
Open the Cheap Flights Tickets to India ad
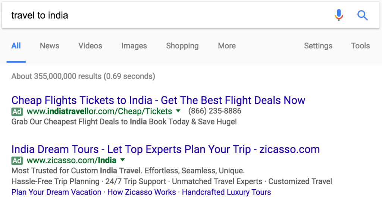coord(158,100)
